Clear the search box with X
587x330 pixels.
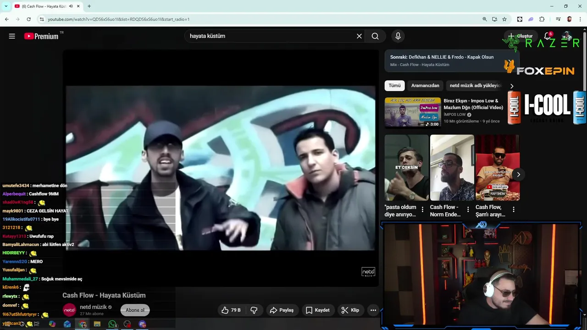(359, 36)
